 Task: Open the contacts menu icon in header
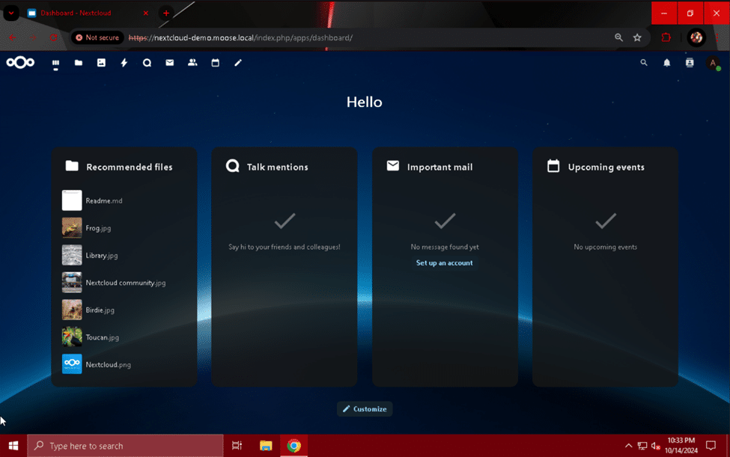[690, 63]
